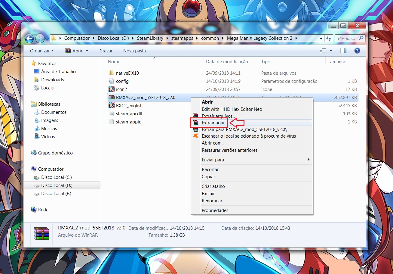The height and width of the screenshot is (274, 393).
Task: Open Downloads via its sidebar folder icon
Action: coord(36,79)
